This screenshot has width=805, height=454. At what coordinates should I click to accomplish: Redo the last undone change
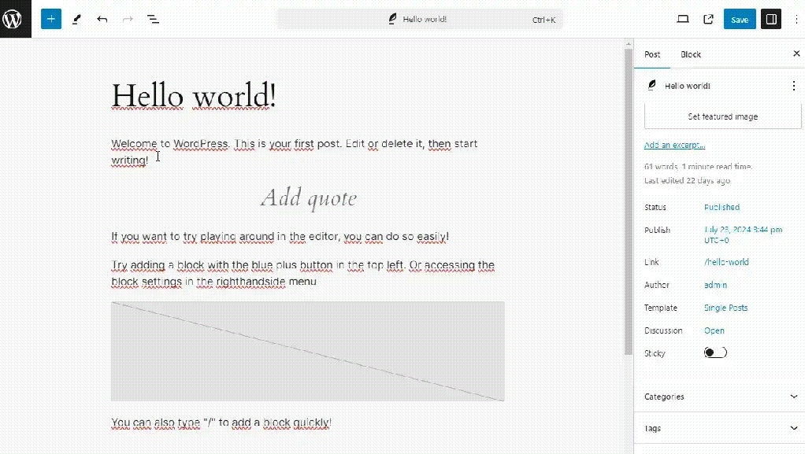coord(128,19)
